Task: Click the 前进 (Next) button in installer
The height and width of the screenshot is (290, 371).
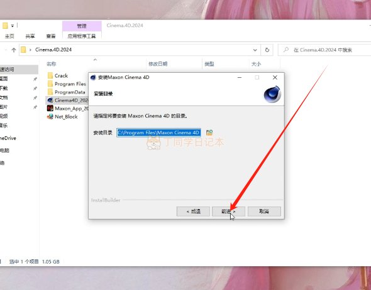Action: (228, 212)
